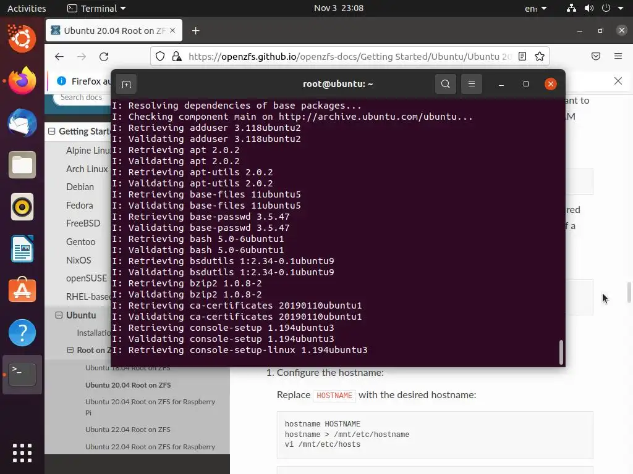The height and width of the screenshot is (474, 633).
Task: Select the Ubuntu 20.04 Root on ZFS tab
Action: pyautogui.click(x=114, y=30)
